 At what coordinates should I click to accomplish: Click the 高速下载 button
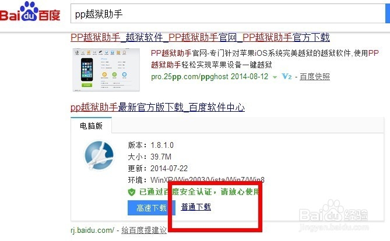point(151,208)
